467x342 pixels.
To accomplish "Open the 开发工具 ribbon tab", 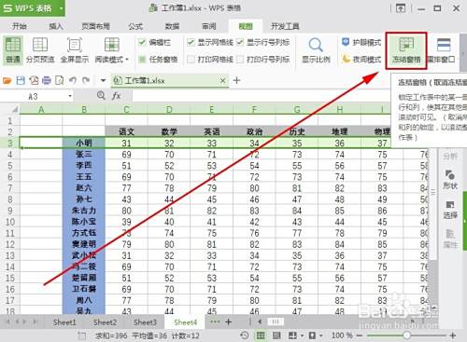I will 285,26.
